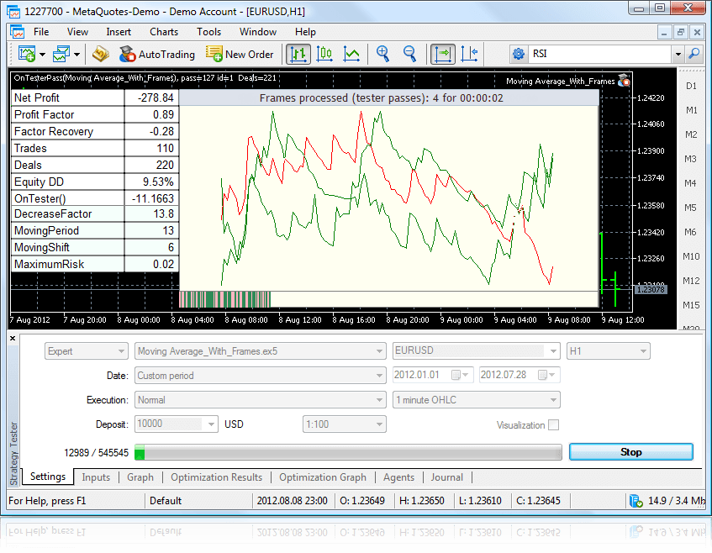The height and width of the screenshot is (553, 712).
Task: Open calendar for start date 2012.01.01
Action: point(459,375)
